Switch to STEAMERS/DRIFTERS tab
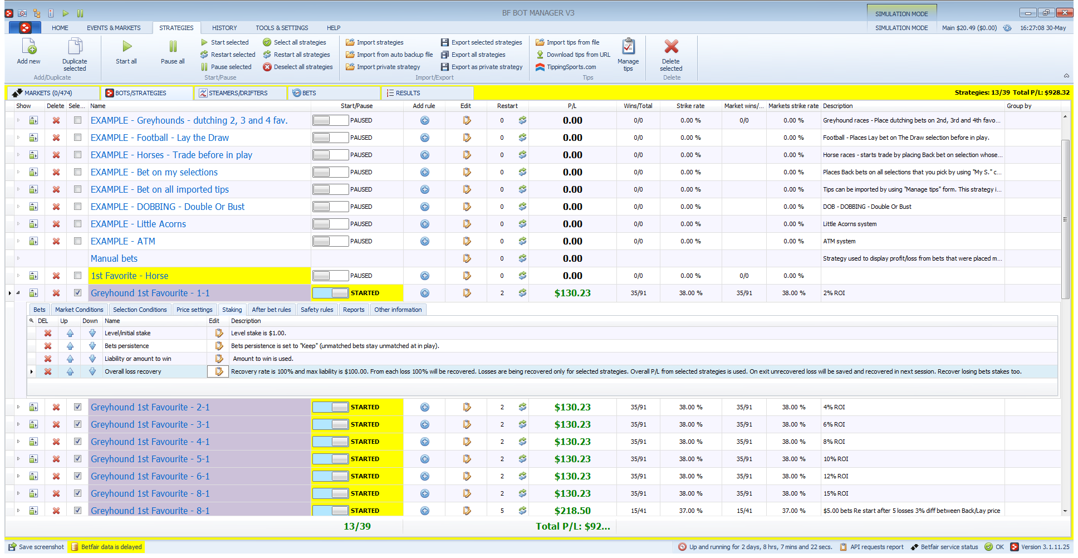The width and height of the screenshot is (1078, 558). point(240,93)
